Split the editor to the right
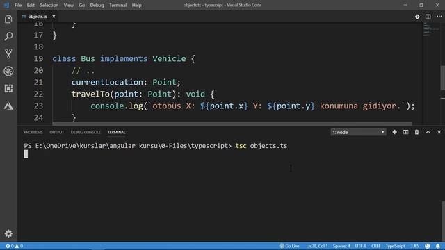Image resolution: width=445 pixels, height=250 pixels. [x=428, y=17]
